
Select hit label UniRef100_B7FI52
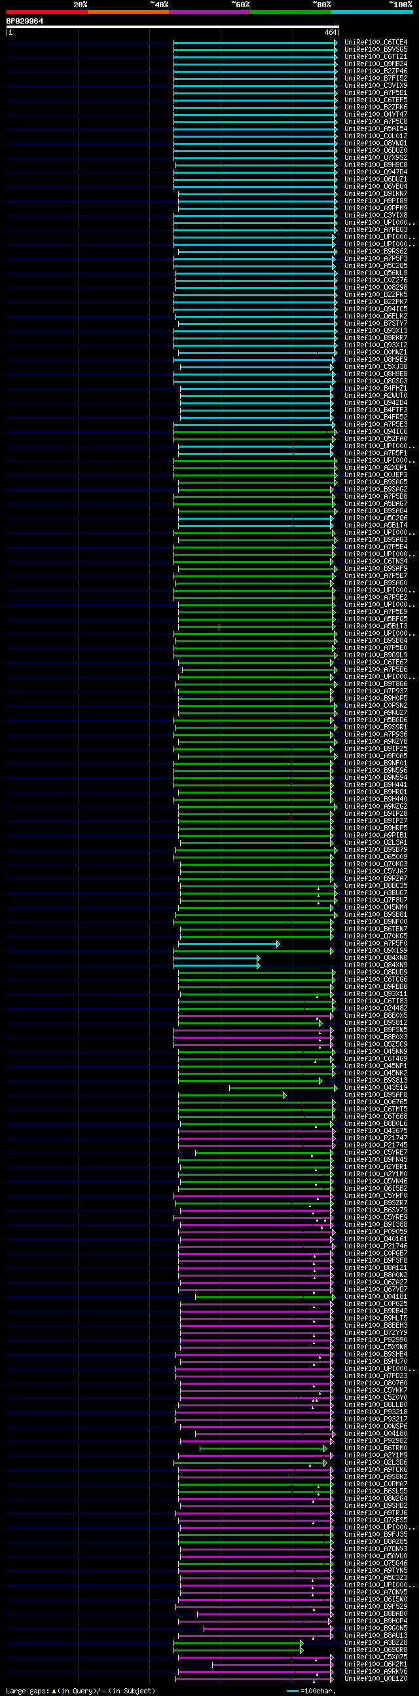tap(376, 79)
